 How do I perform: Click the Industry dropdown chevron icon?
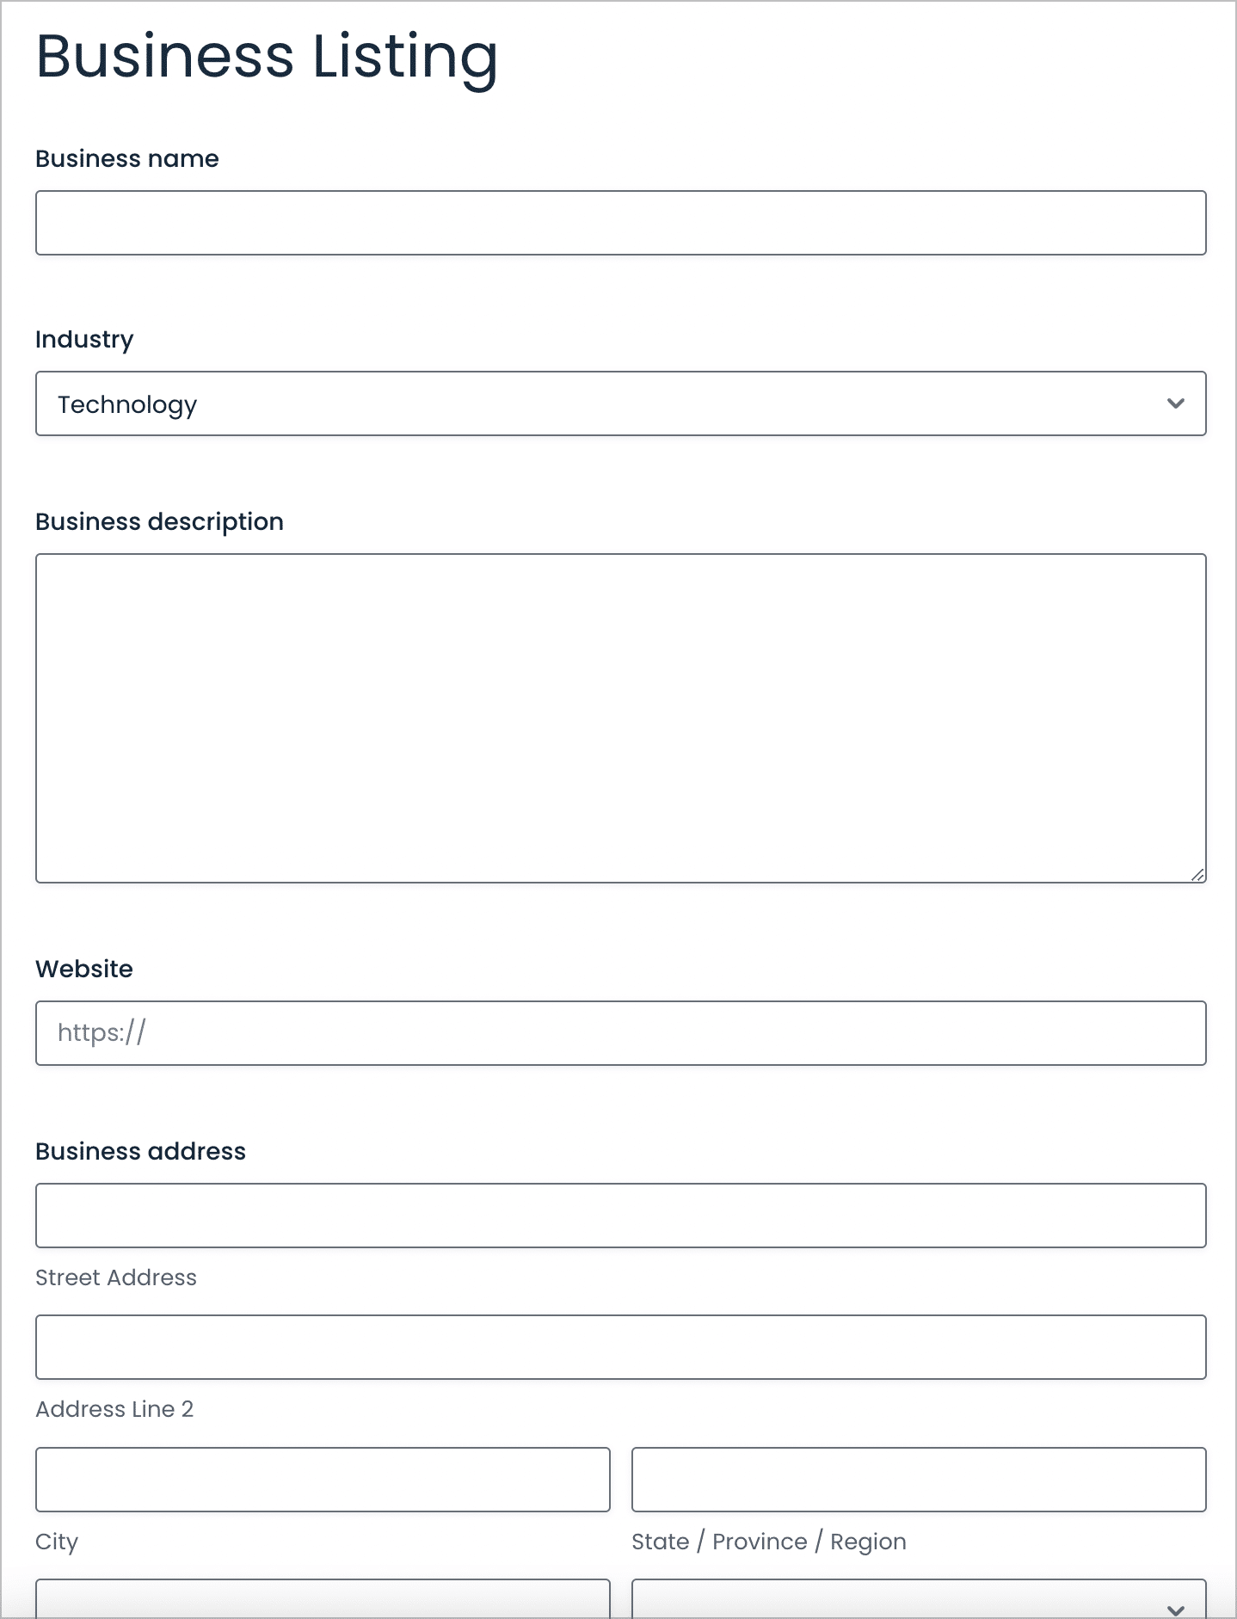point(1176,403)
